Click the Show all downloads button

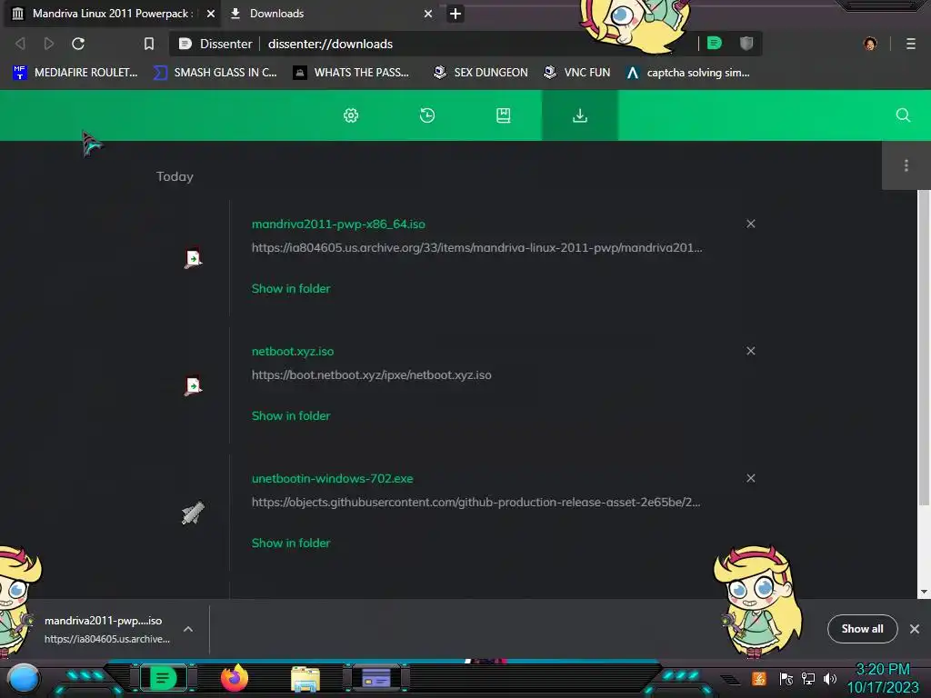(x=862, y=629)
